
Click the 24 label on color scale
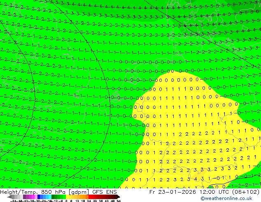point(89,201)
